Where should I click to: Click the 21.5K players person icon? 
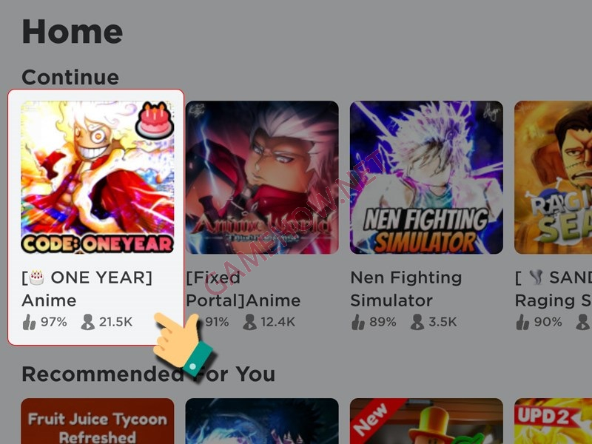[87, 322]
